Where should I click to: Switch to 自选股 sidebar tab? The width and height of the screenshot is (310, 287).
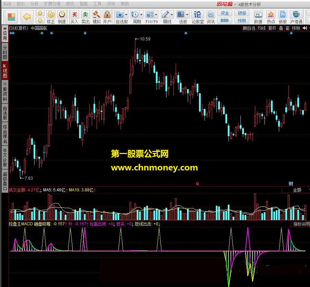point(5,113)
